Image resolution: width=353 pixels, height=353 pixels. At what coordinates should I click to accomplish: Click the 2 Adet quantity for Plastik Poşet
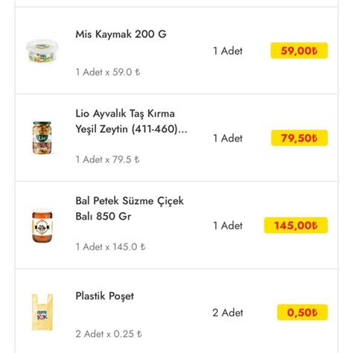coord(228,313)
